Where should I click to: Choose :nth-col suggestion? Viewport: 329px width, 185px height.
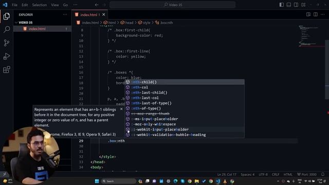coord(185,87)
